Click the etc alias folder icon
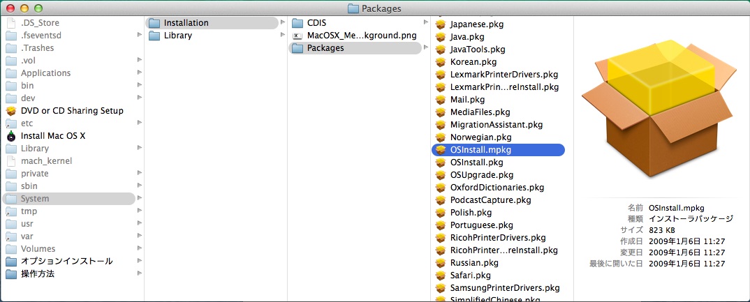750x302 pixels. point(11,123)
